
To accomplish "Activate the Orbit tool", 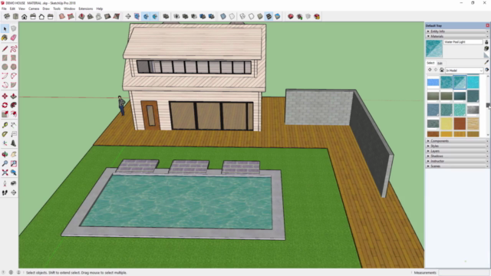I will click(5, 154).
